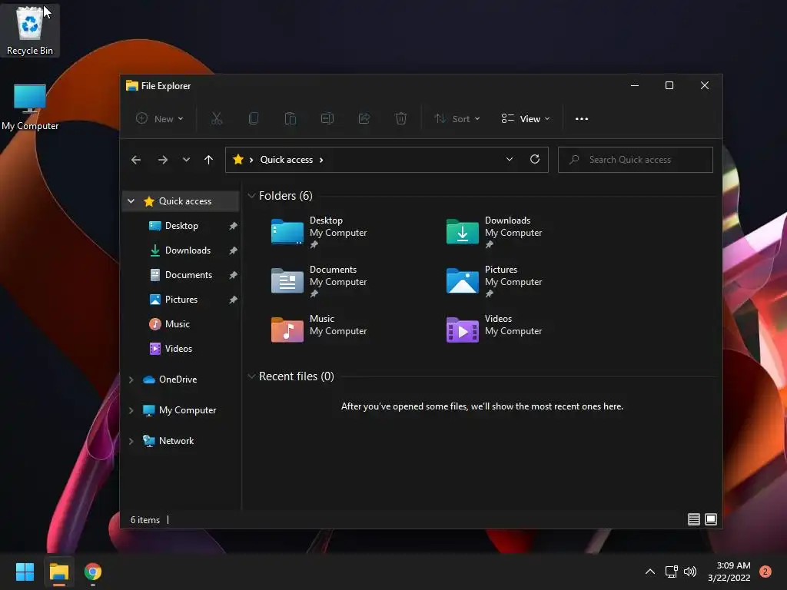Viewport: 787px width, 590px height.
Task: Click the 6 items status bar text
Action: click(x=145, y=520)
